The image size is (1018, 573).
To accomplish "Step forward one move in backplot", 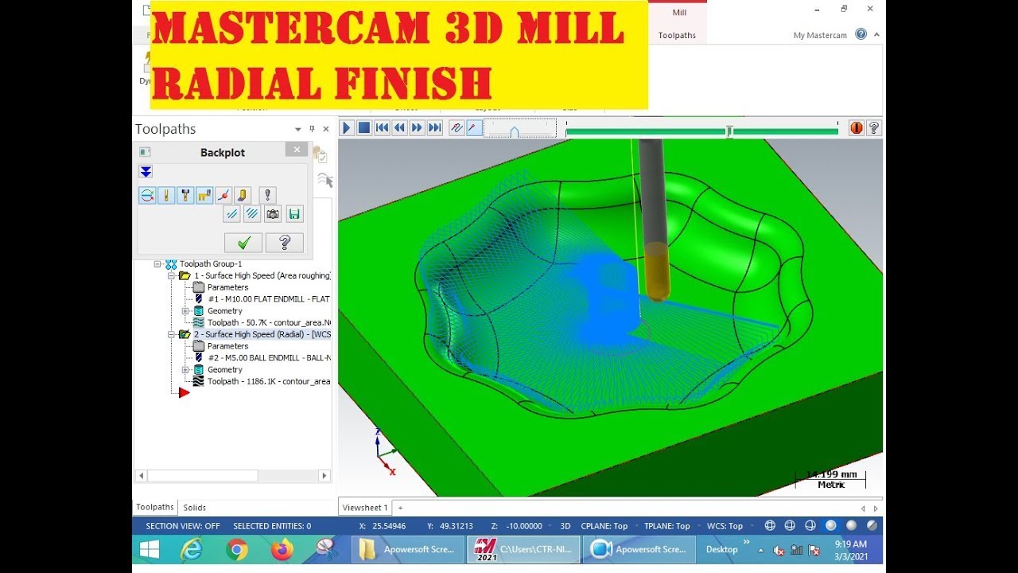I will [x=417, y=127].
